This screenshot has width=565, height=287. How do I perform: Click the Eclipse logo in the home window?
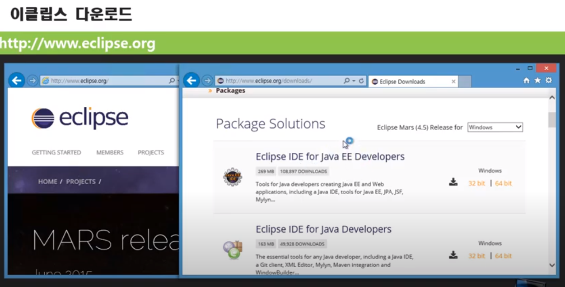(x=80, y=118)
